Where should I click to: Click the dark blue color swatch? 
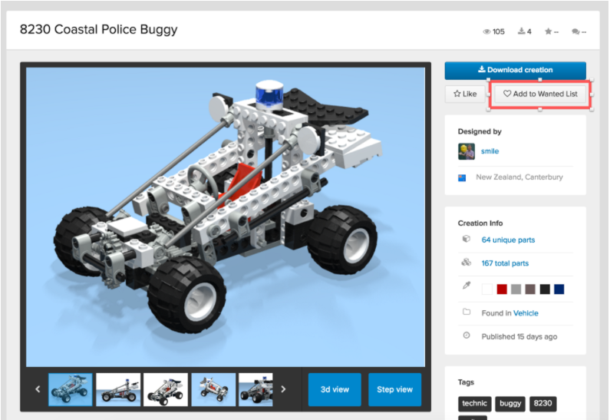pos(559,289)
